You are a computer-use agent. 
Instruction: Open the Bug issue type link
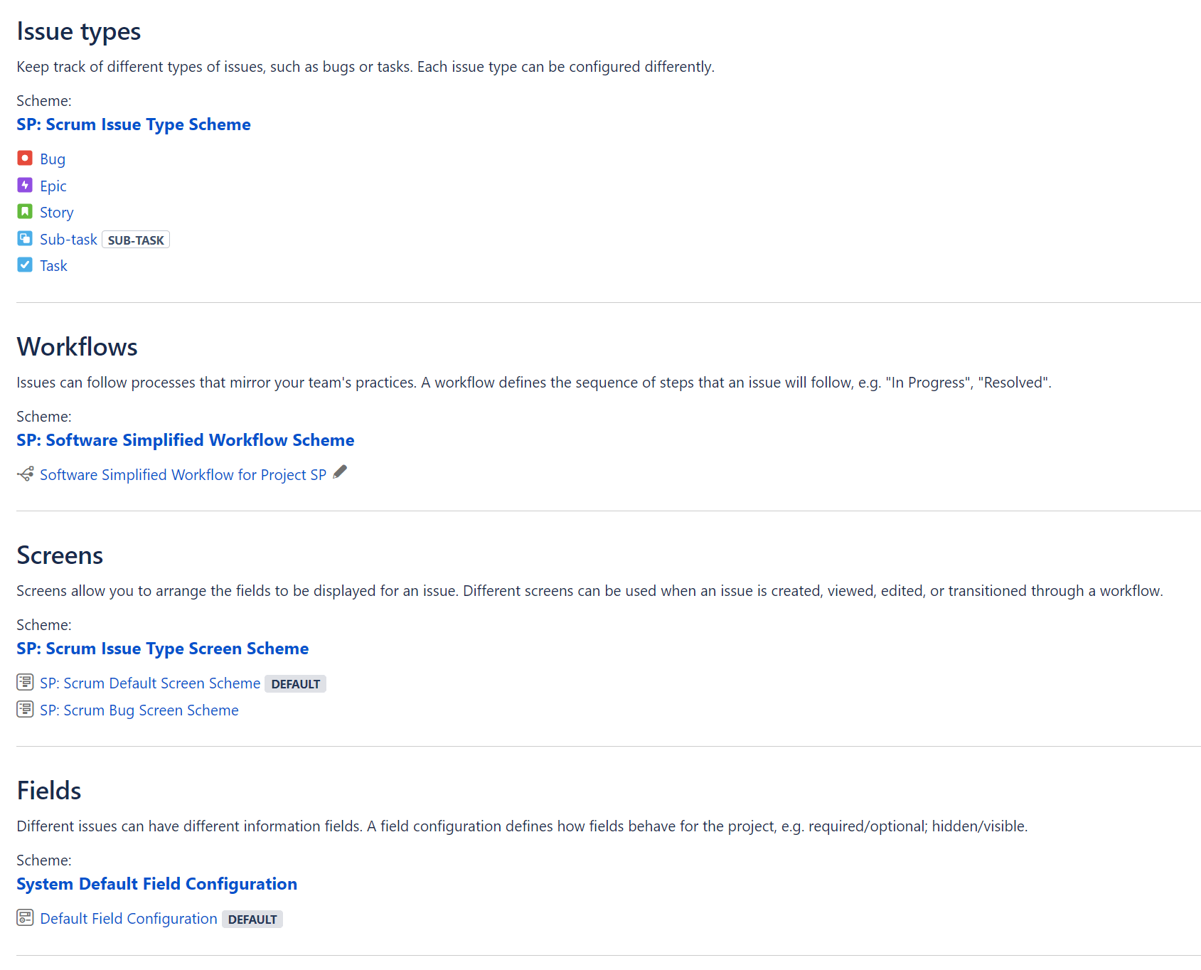53,159
